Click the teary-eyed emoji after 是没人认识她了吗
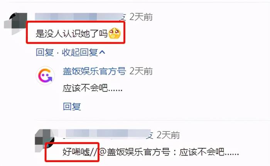Image resolution: width=270 pixels, height=166 pixels. pos(114,33)
